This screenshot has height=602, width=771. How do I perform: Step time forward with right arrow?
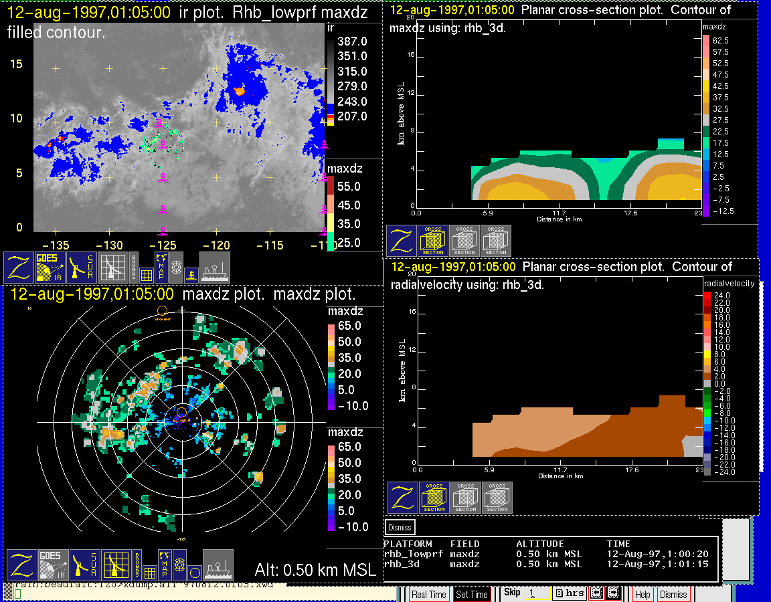612,593
